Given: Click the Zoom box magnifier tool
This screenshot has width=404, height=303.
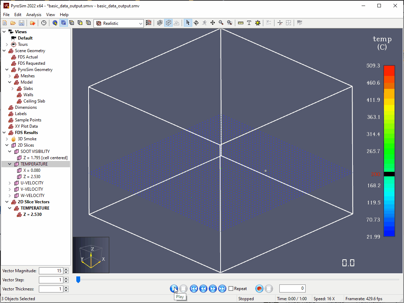Looking at the screenshot, I should (x=230, y=23).
